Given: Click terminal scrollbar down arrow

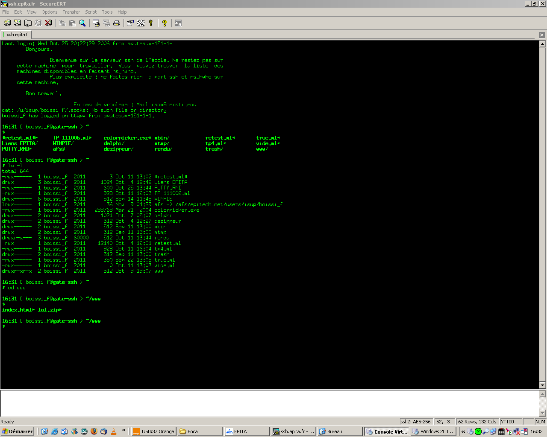Looking at the screenshot, I should coord(543,385).
